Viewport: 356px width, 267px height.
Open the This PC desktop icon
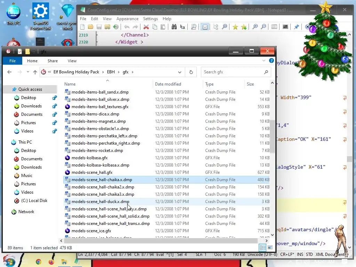tap(14, 14)
